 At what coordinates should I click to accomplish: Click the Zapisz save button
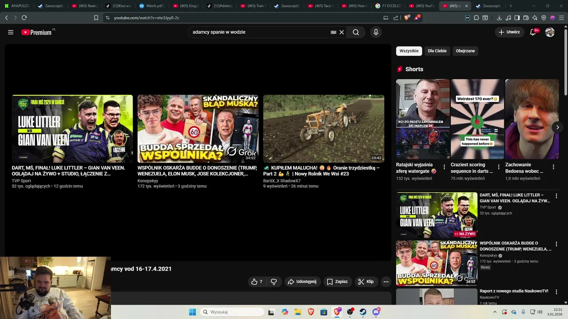(337, 281)
